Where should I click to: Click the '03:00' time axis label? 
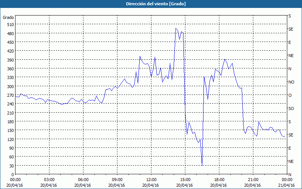(49, 180)
